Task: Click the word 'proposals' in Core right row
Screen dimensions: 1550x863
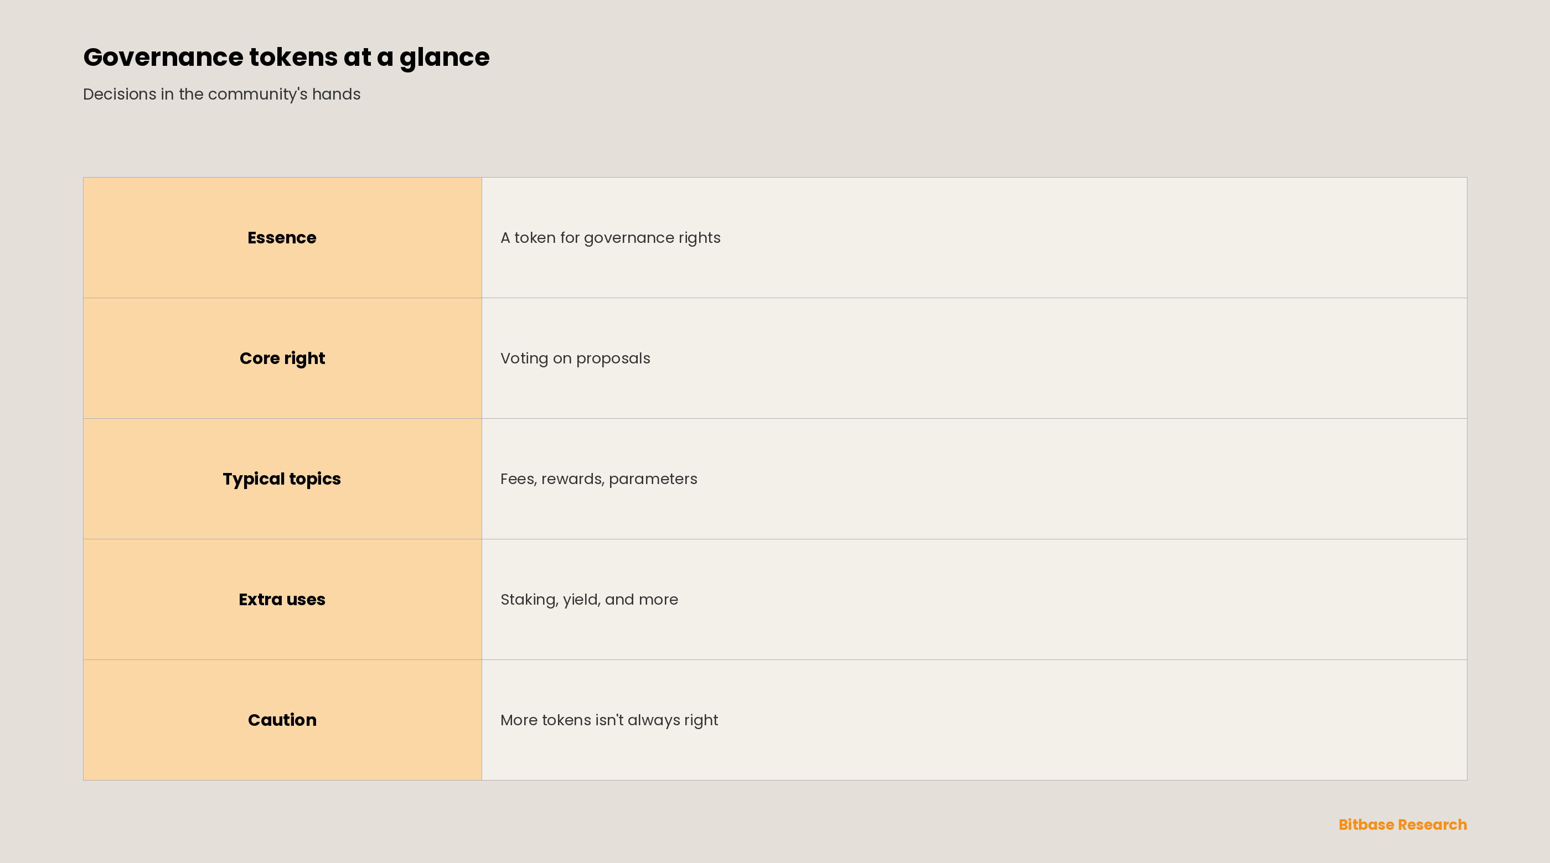Action: click(613, 359)
